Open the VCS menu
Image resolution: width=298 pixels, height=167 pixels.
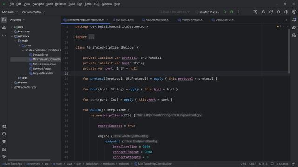pyautogui.click(x=96, y=4)
